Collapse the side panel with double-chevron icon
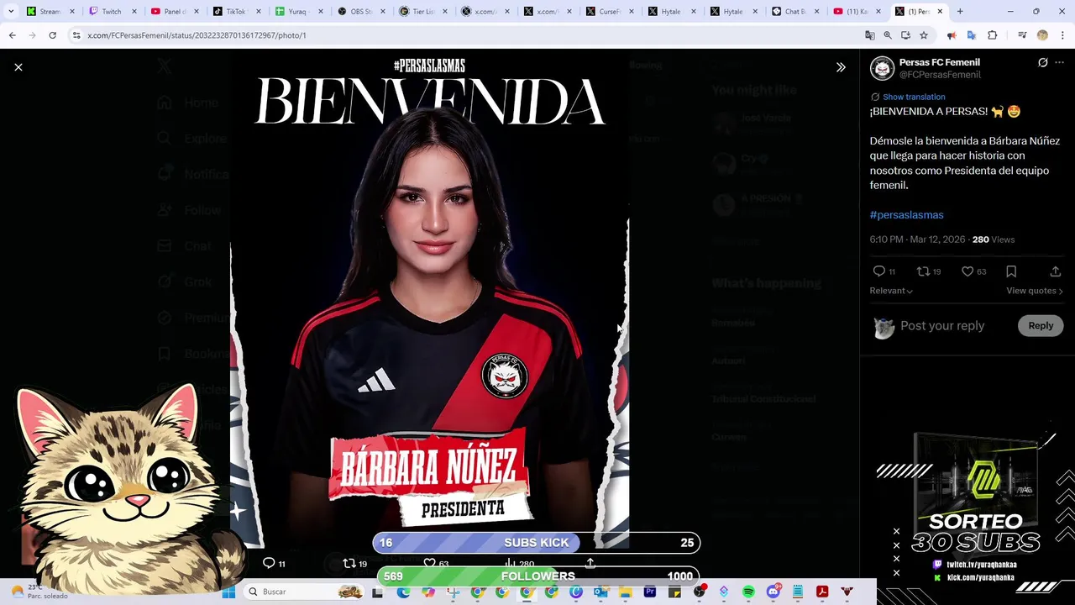The width and height of the screenshot is (1075, 605). (841, 67)
